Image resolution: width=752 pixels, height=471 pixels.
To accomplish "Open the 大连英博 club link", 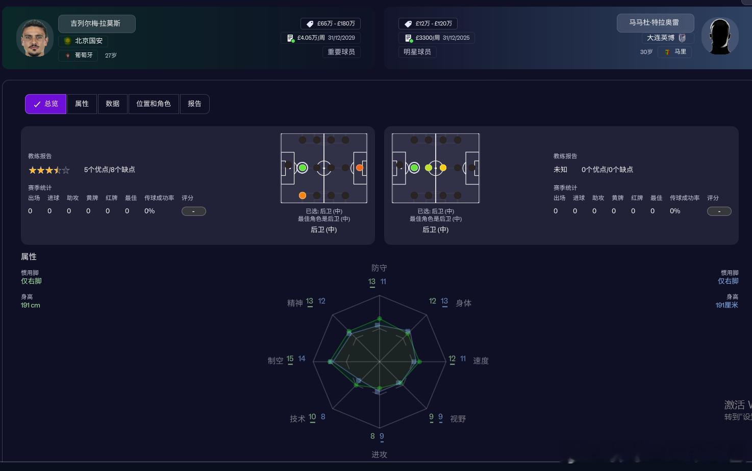I will pos(661,38).
